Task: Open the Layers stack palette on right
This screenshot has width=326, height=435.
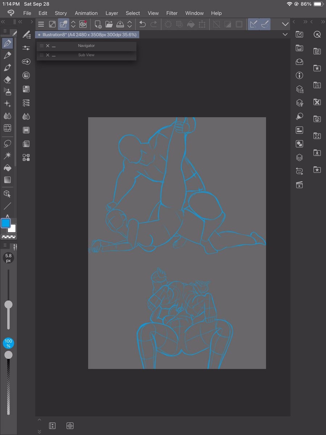Action: tap(300, 158)
